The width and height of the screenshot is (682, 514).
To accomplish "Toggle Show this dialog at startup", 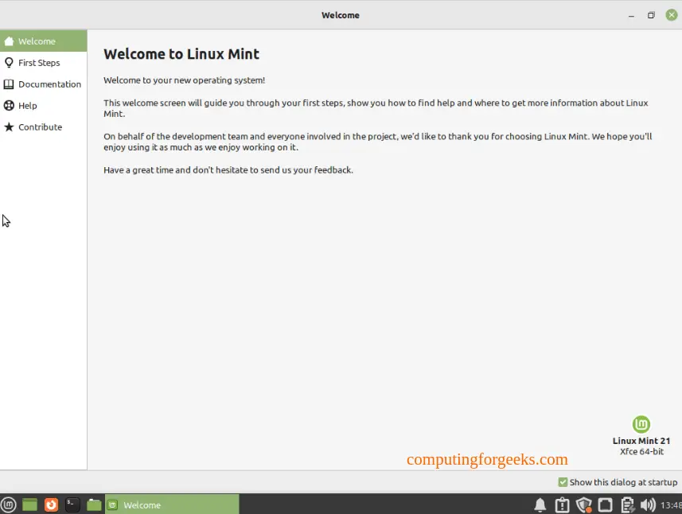I will (x=618, y=482).
